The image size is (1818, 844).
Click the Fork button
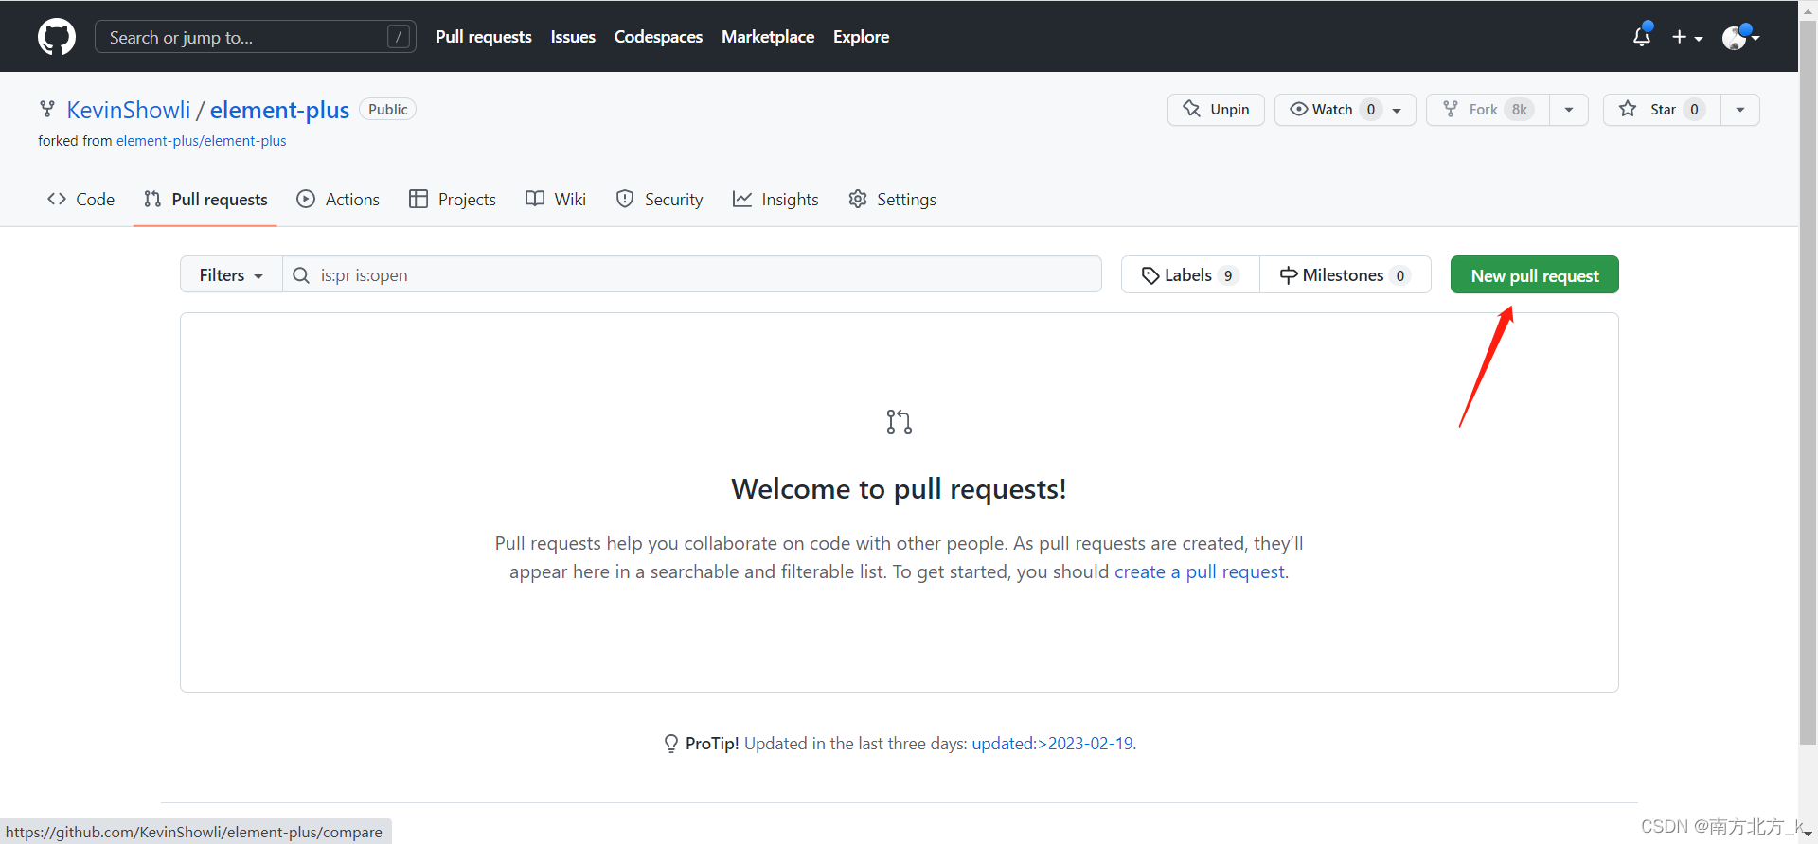(x=1488, y=110)
